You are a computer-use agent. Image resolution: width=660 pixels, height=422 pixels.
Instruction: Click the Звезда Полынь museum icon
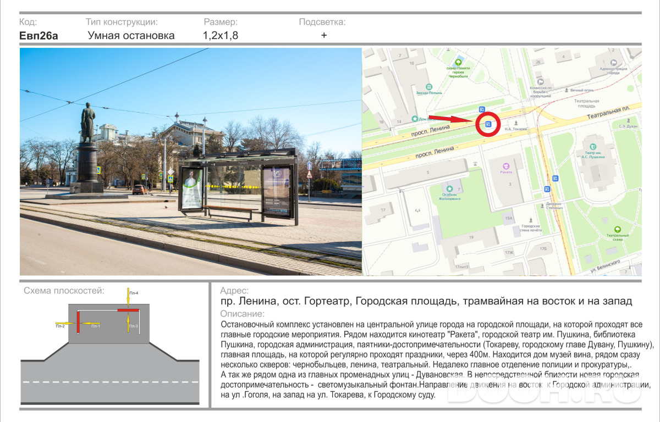click(429, 86)
